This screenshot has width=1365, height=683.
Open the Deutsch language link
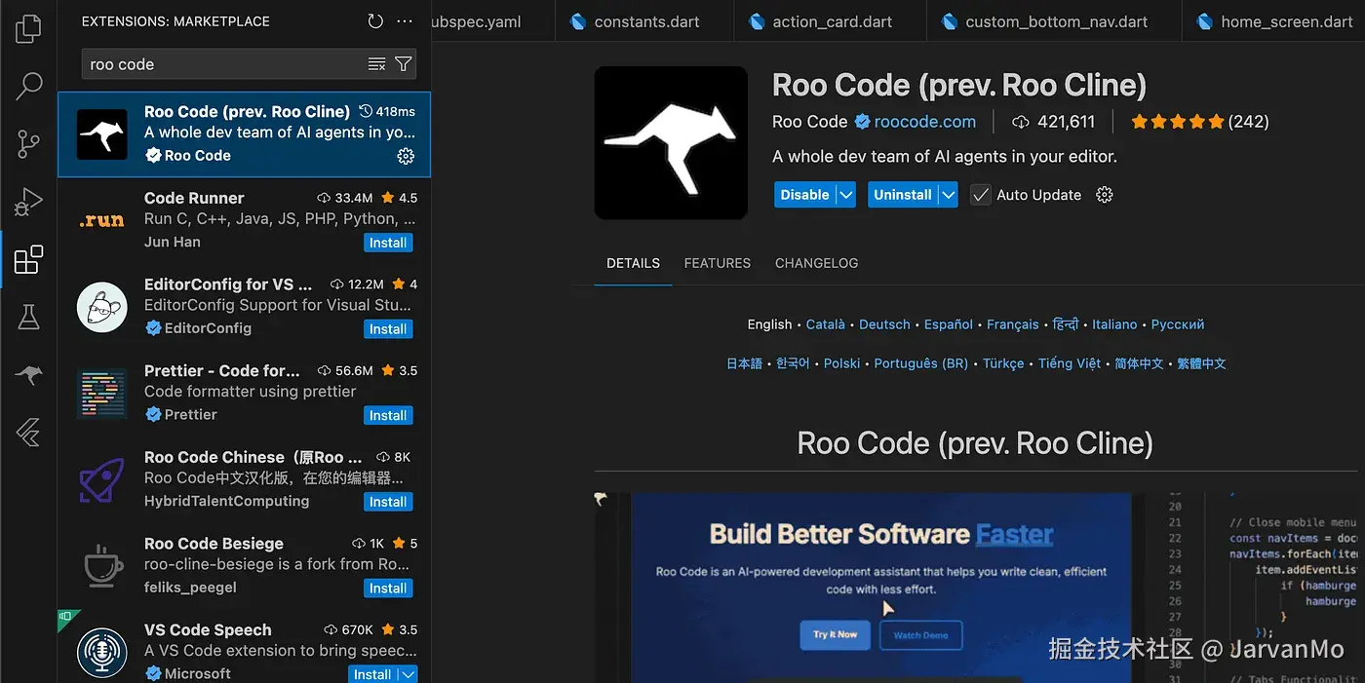point(884,324)
